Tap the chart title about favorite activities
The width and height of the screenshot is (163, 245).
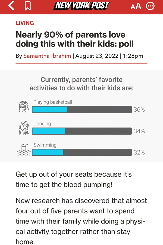pyautogui.click(x=81, y=84)
